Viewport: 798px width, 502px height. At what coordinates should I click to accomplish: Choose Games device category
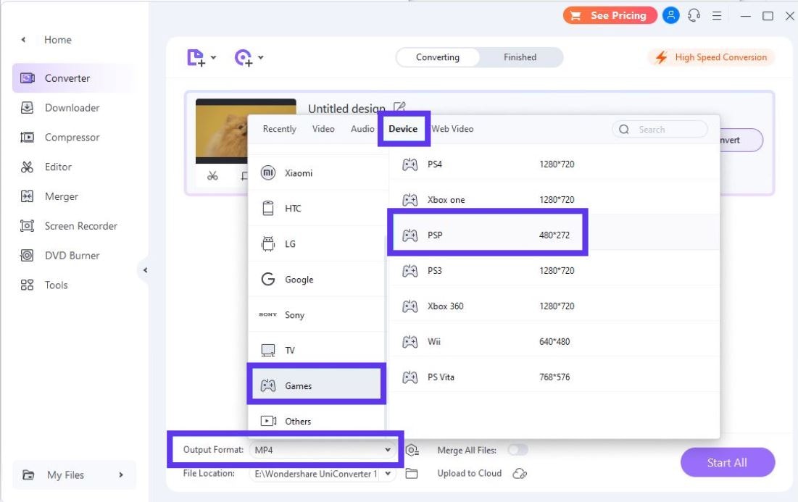[x=317, y=385]
